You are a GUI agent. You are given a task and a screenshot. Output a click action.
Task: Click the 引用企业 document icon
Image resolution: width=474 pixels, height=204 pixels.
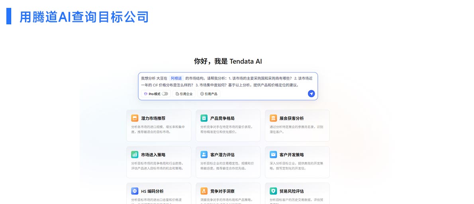pos(177,94)
